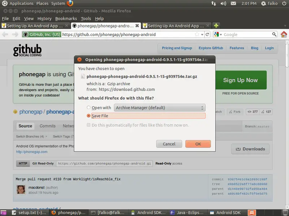Click the Cancel button in the dialog
Image resolution: width=289 pixels, height=216 pixels.
[169, 144]
